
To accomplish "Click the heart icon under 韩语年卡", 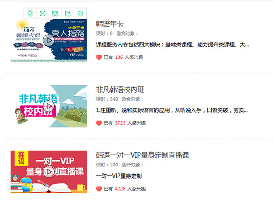I will tap(99, 57).
